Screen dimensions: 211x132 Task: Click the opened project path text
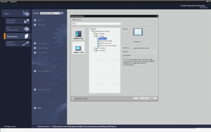[84, 126]
